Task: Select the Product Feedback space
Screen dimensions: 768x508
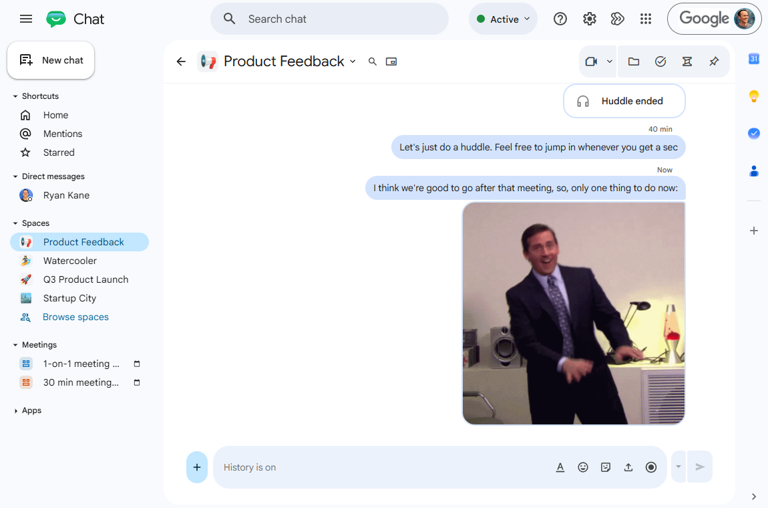Action: [x=79, y=242]
